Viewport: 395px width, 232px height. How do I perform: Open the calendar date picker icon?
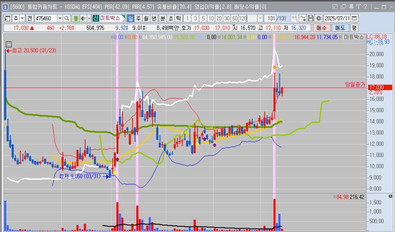[x=354, y=19]
